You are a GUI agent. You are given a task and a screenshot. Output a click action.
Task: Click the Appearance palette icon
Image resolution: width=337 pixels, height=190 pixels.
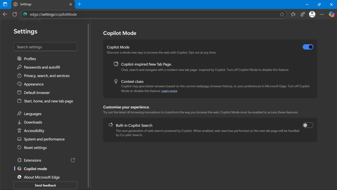[x=19, y=84]
